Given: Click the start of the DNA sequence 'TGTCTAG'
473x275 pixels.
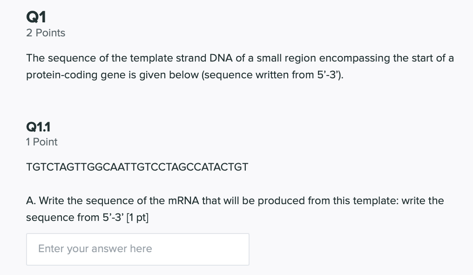Looking at the screenshot, I should point(44,167).
